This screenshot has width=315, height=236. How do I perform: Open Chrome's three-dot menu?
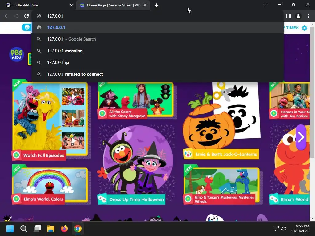[x=308, y=16]
